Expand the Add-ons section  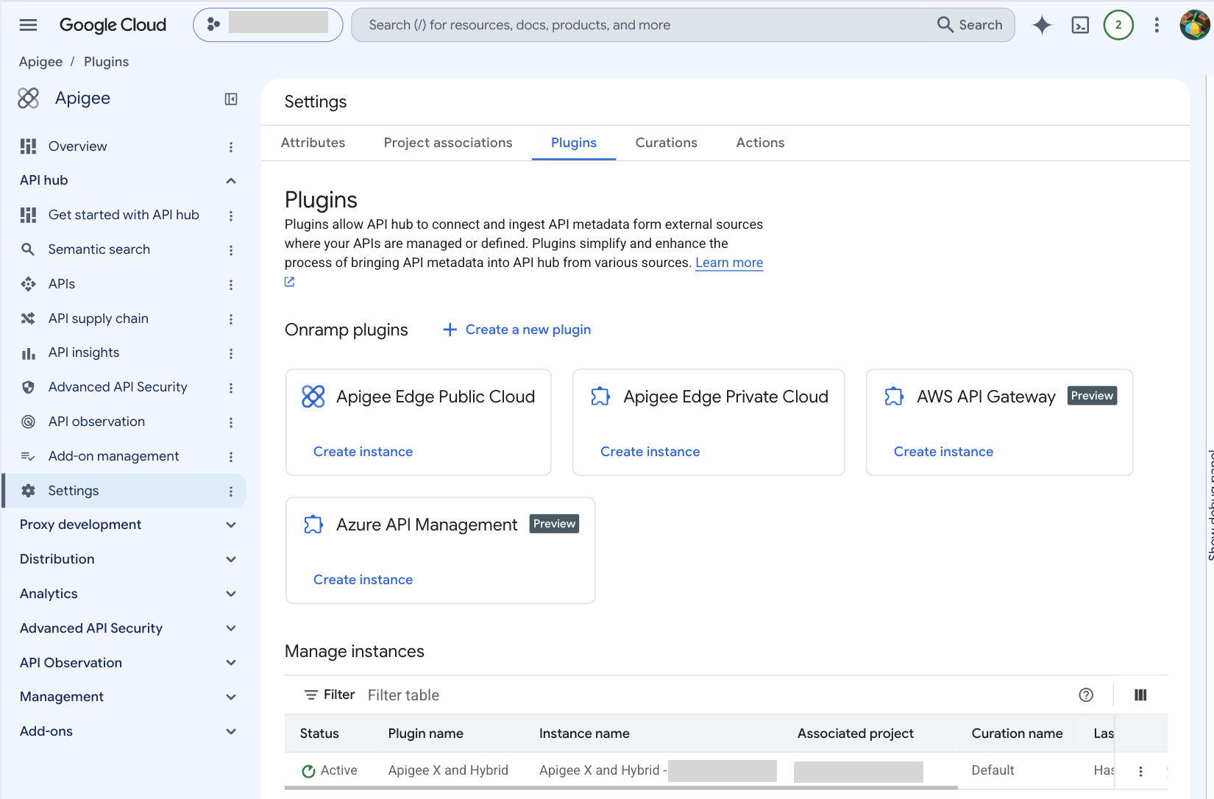tap(231, 731)
